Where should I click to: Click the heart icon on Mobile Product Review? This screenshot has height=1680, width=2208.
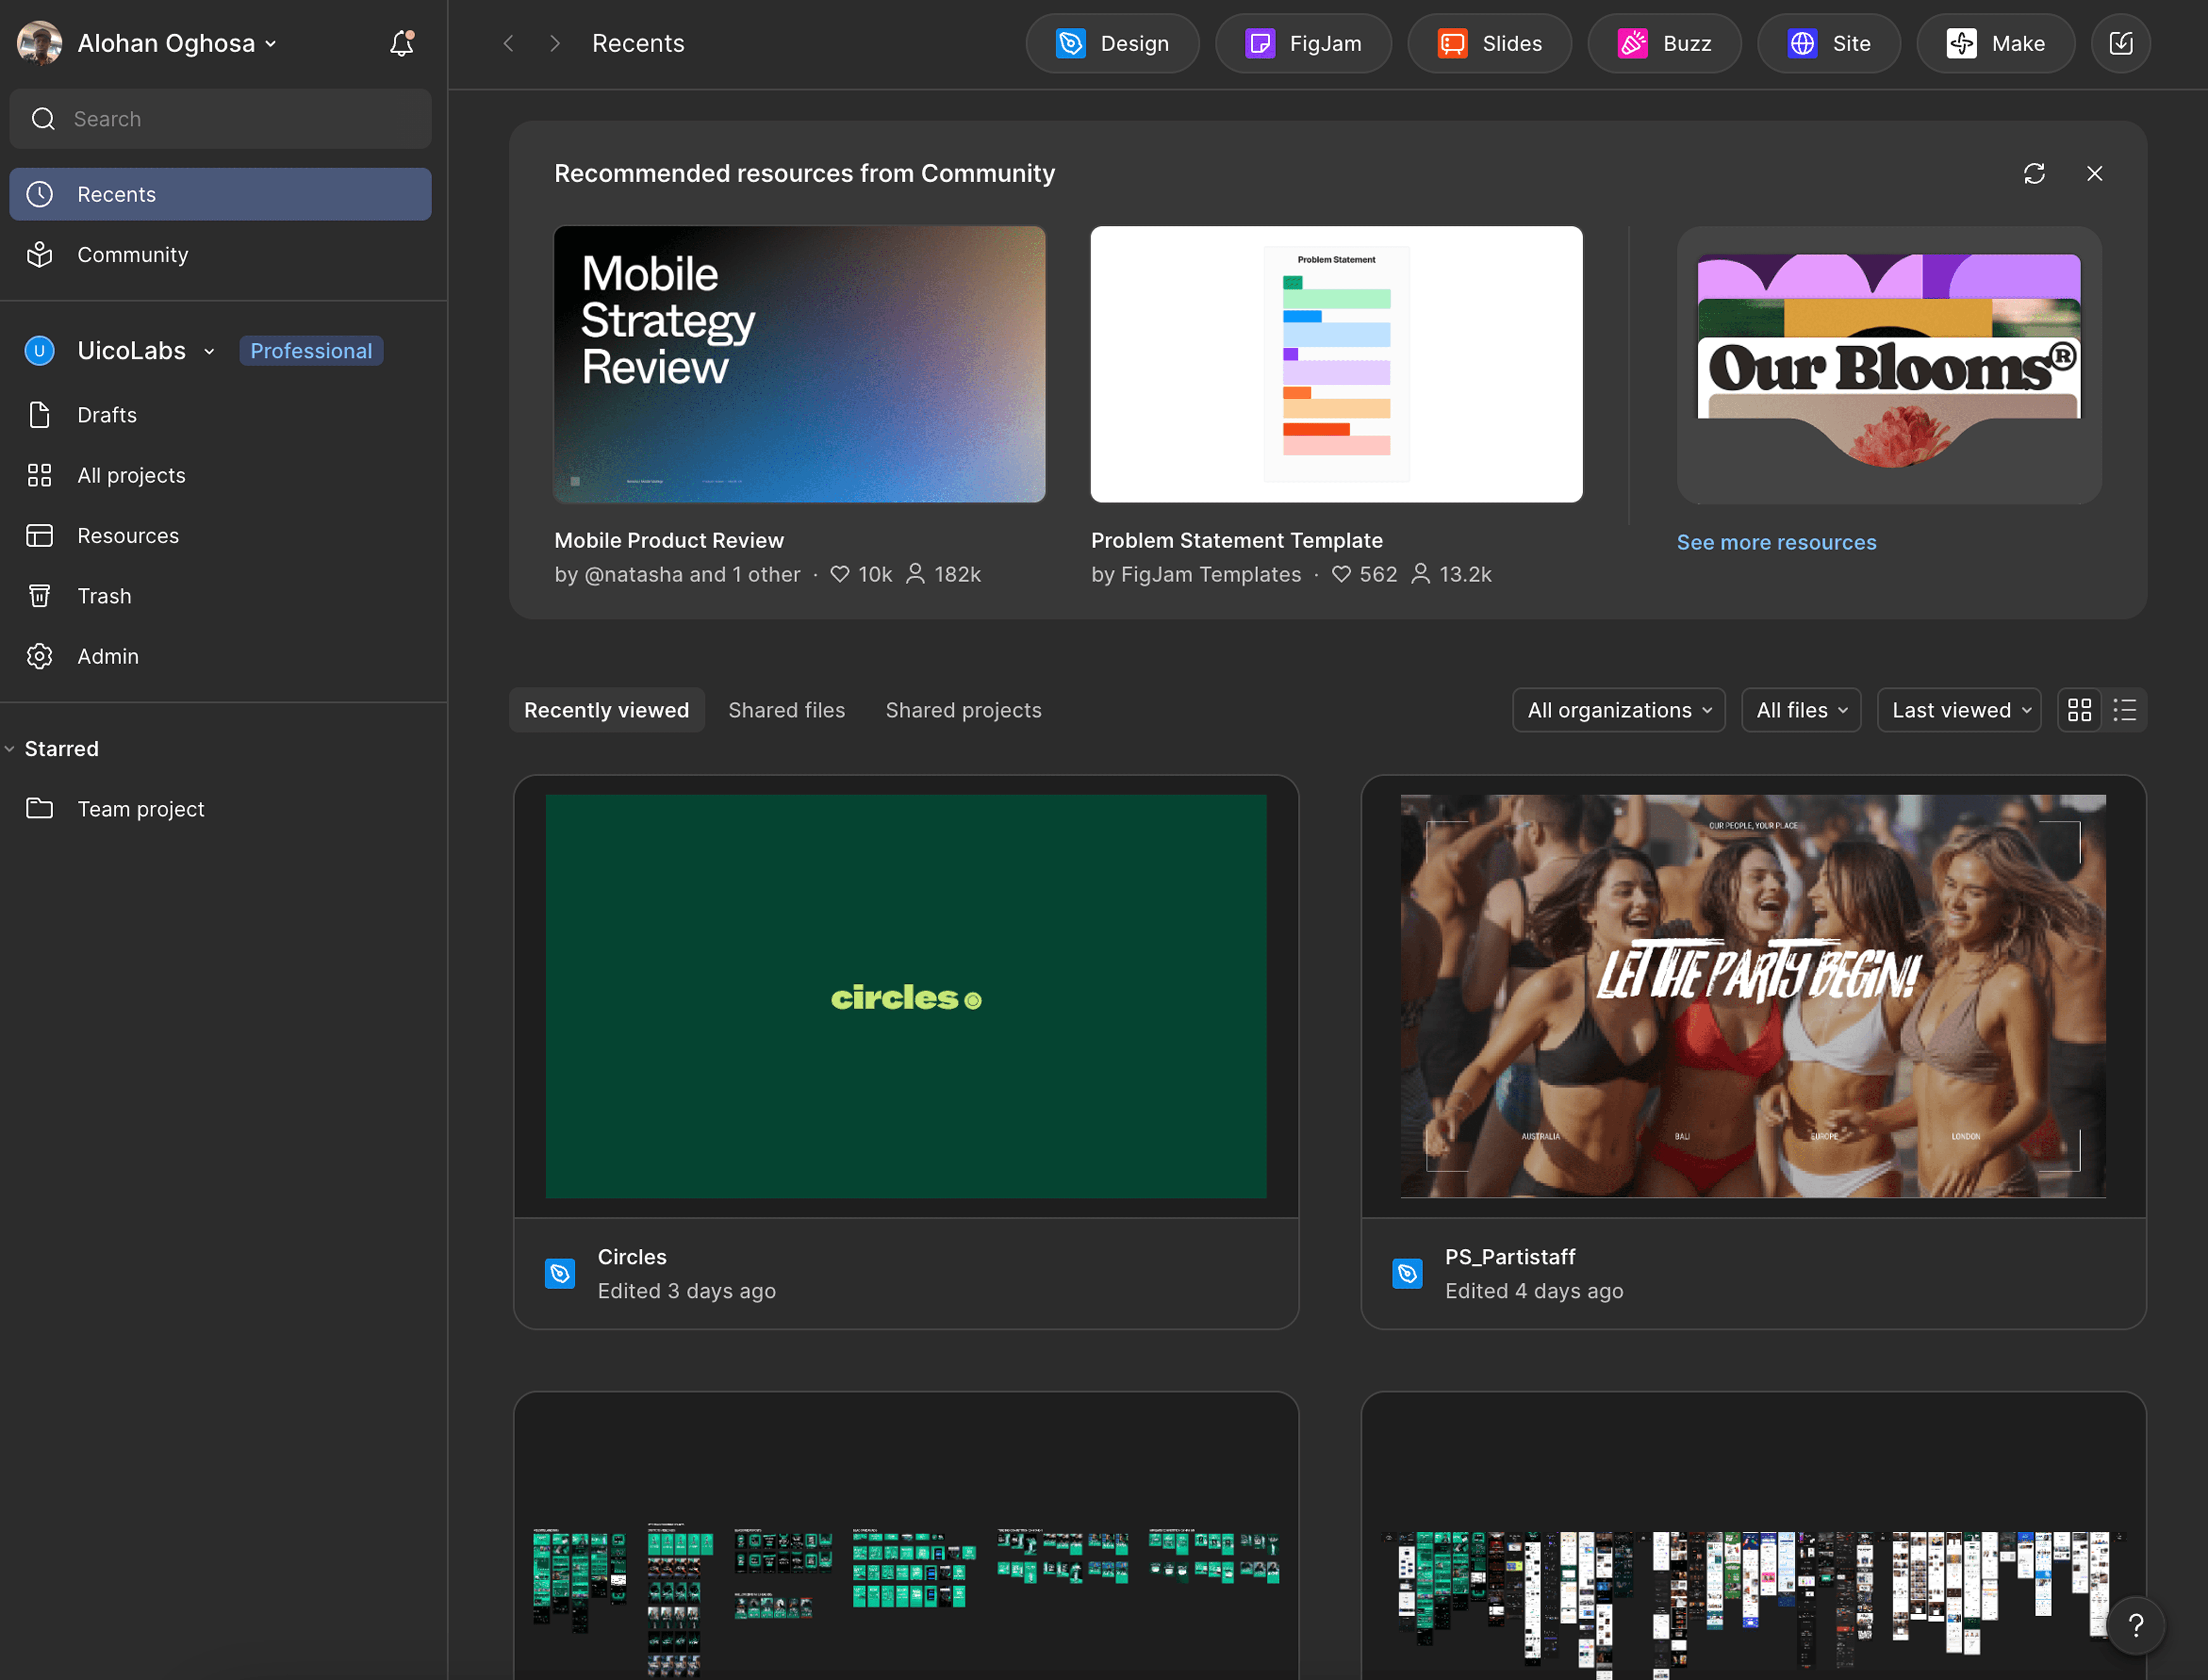[840, 574]
